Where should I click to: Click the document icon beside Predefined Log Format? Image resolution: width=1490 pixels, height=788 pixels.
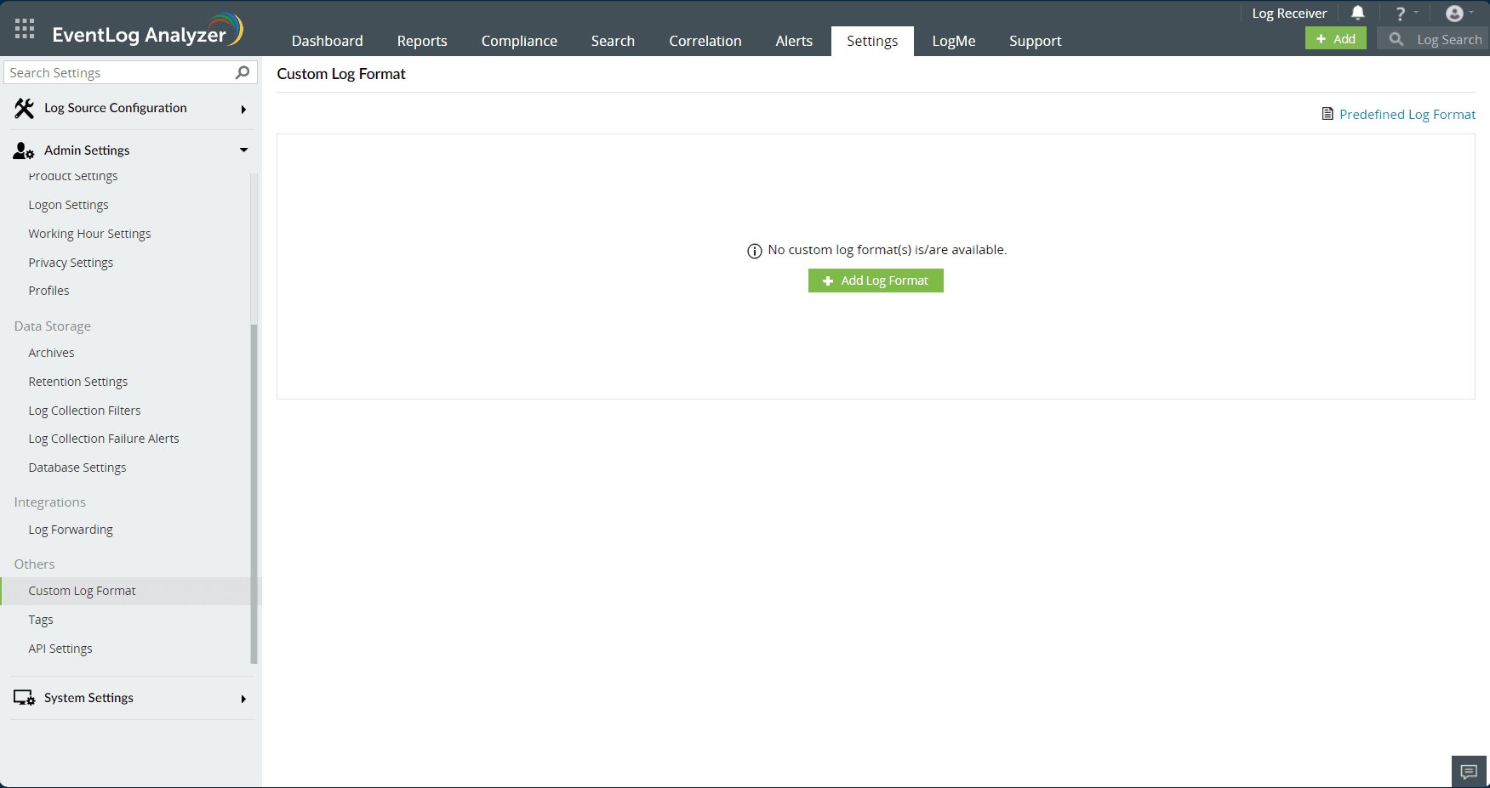[x=1327, y=113]
